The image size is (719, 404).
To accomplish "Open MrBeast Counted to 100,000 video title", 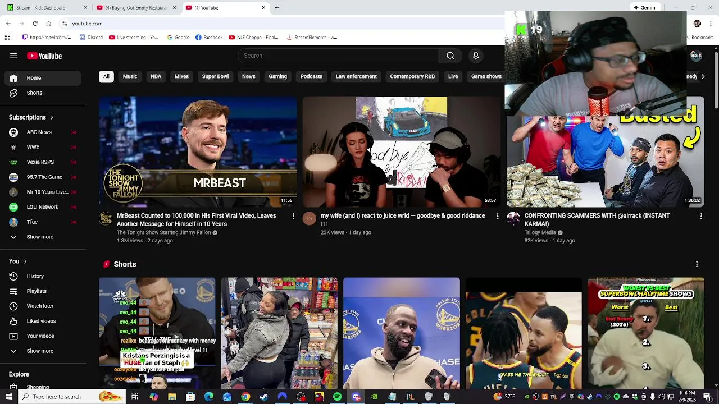I will tap(196, 220).
